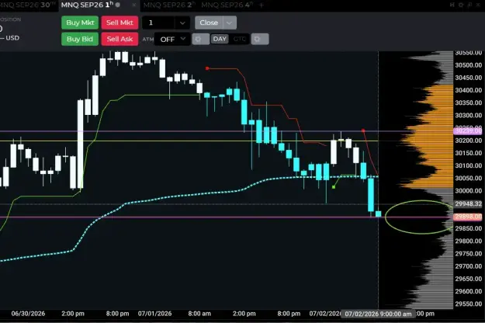Switch to MNQ SEP26 4h tab

[x=227, y=5]
